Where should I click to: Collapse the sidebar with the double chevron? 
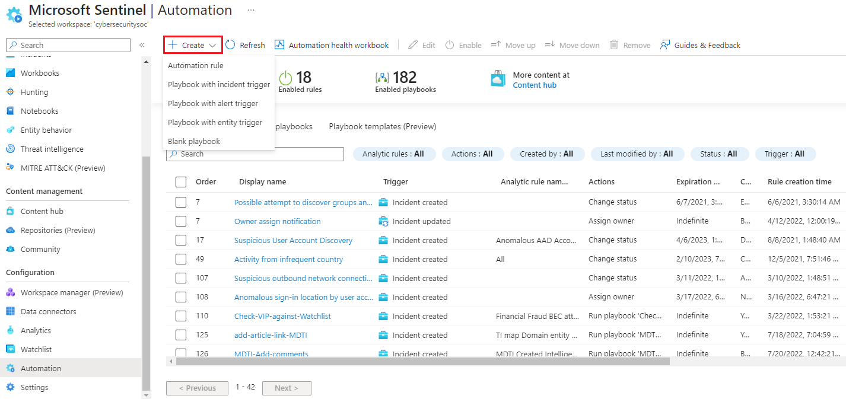(142, 45)
